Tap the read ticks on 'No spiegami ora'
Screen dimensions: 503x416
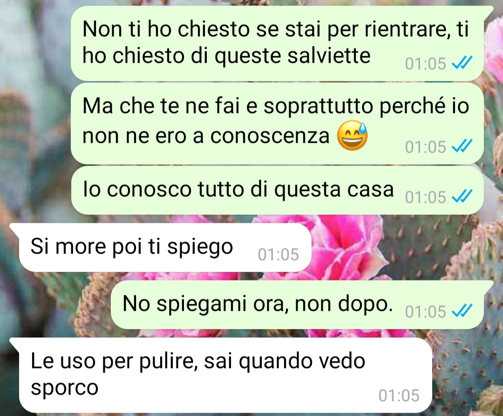[x=462, y=311]
